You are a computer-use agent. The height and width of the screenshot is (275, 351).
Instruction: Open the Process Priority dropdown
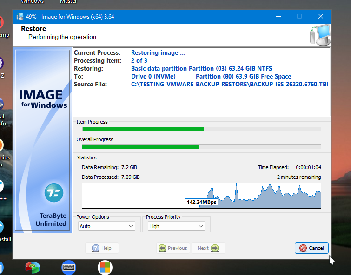click(176, 226)
